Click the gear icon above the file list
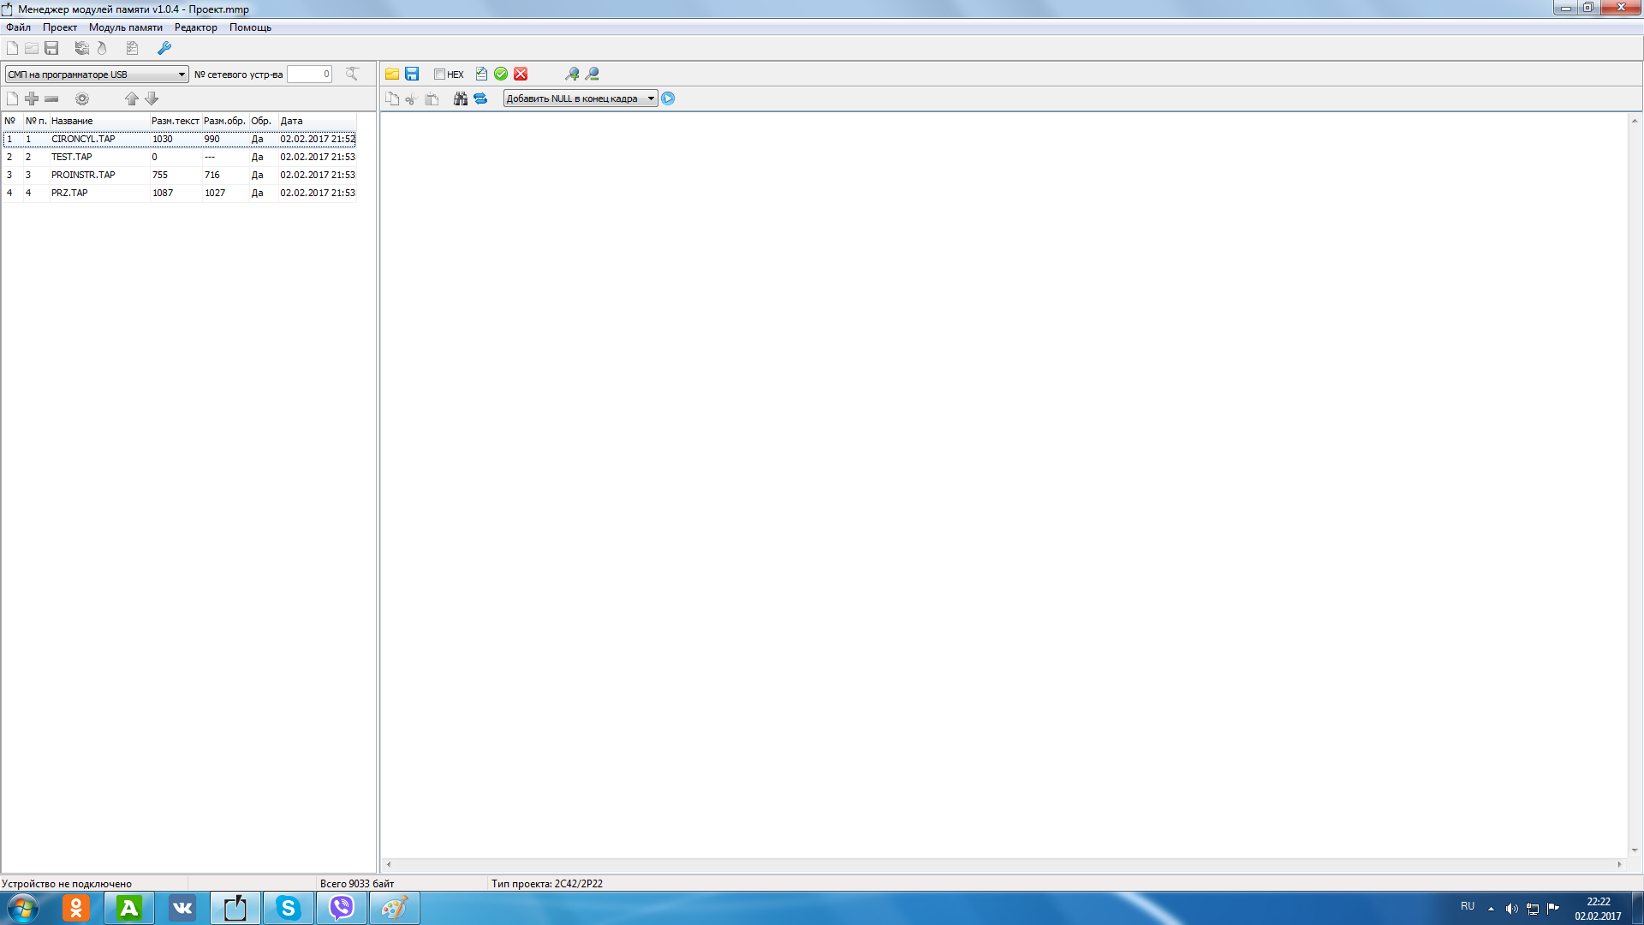 point(82,98)
